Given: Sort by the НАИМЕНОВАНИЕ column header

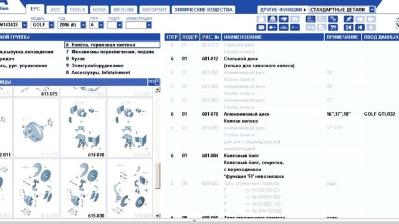Looking at the screenshot, I should [272, 37].
